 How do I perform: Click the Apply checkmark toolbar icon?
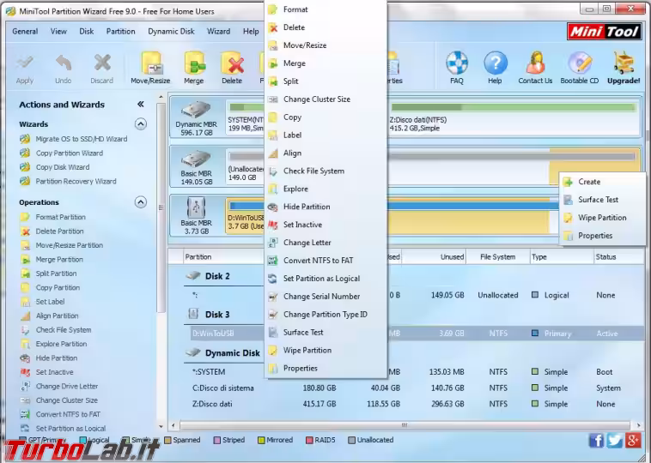click(x=25, y=63)
